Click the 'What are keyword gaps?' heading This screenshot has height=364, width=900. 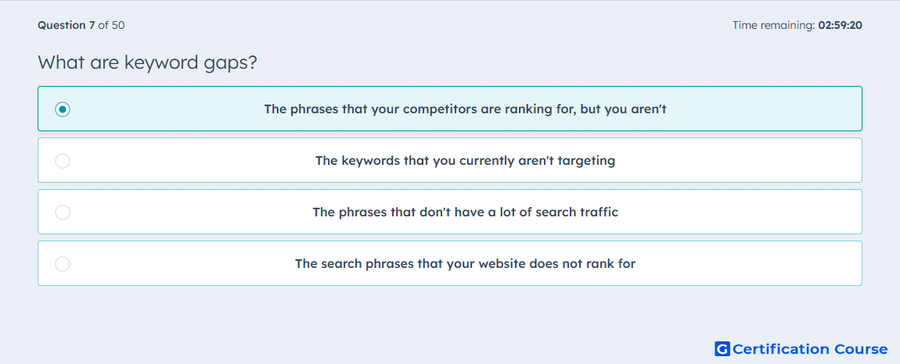(x=147, y=63)
